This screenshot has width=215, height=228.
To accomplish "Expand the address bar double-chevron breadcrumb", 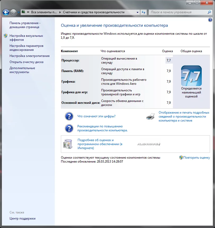I will tap(28, 12).
